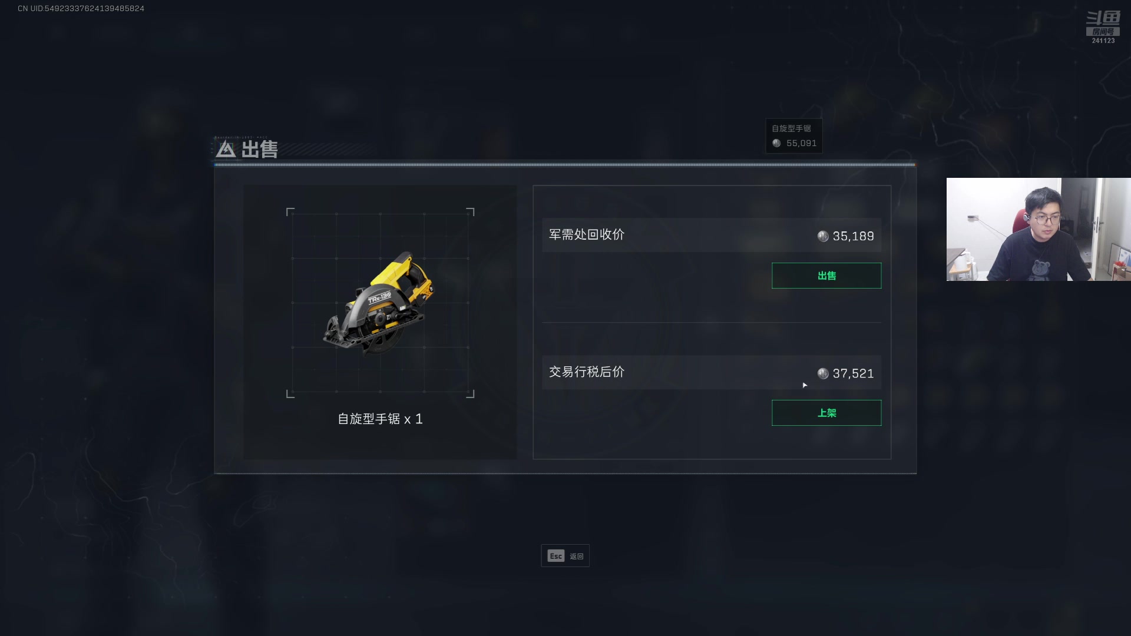Click the 交易行税后价 row label
1131x636 pixels.
(x=587, y=372)
